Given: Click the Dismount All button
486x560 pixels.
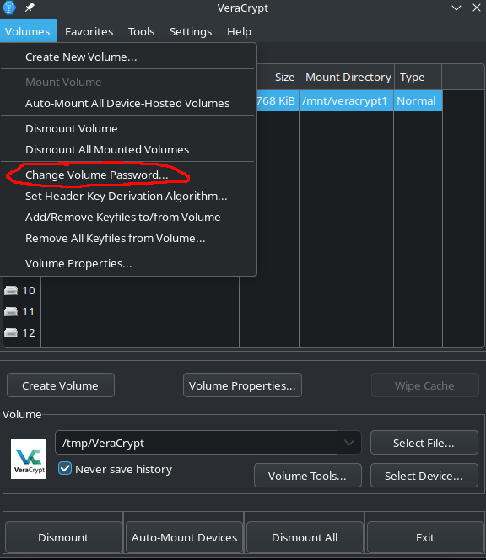Looking at the screenshot, I should point(305,537).
